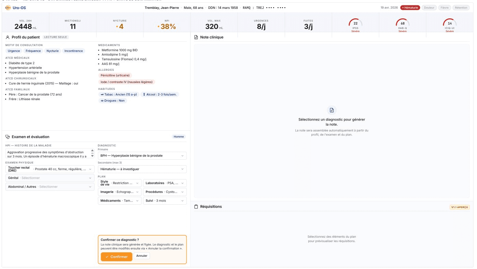Toggle the Hématurie flag
Screen dimensions: 477x269
pyautogui.click(x=410, y=7)
